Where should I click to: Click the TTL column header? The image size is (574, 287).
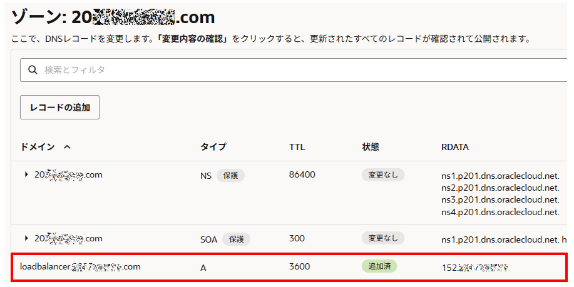[297, 147]
